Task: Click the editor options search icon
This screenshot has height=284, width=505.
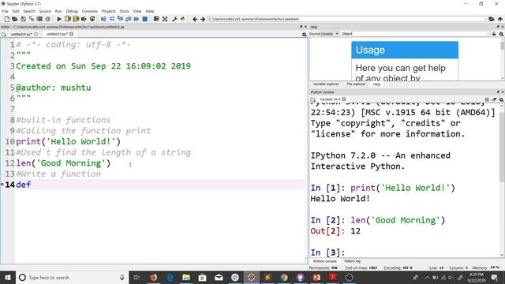Action: click(305, 35)
